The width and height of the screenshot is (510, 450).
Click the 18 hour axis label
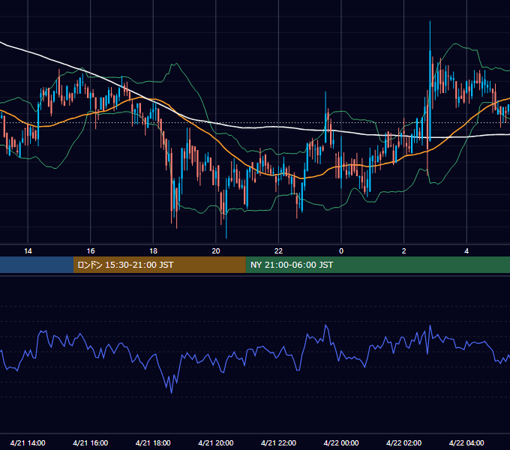[x=153, y=251]
